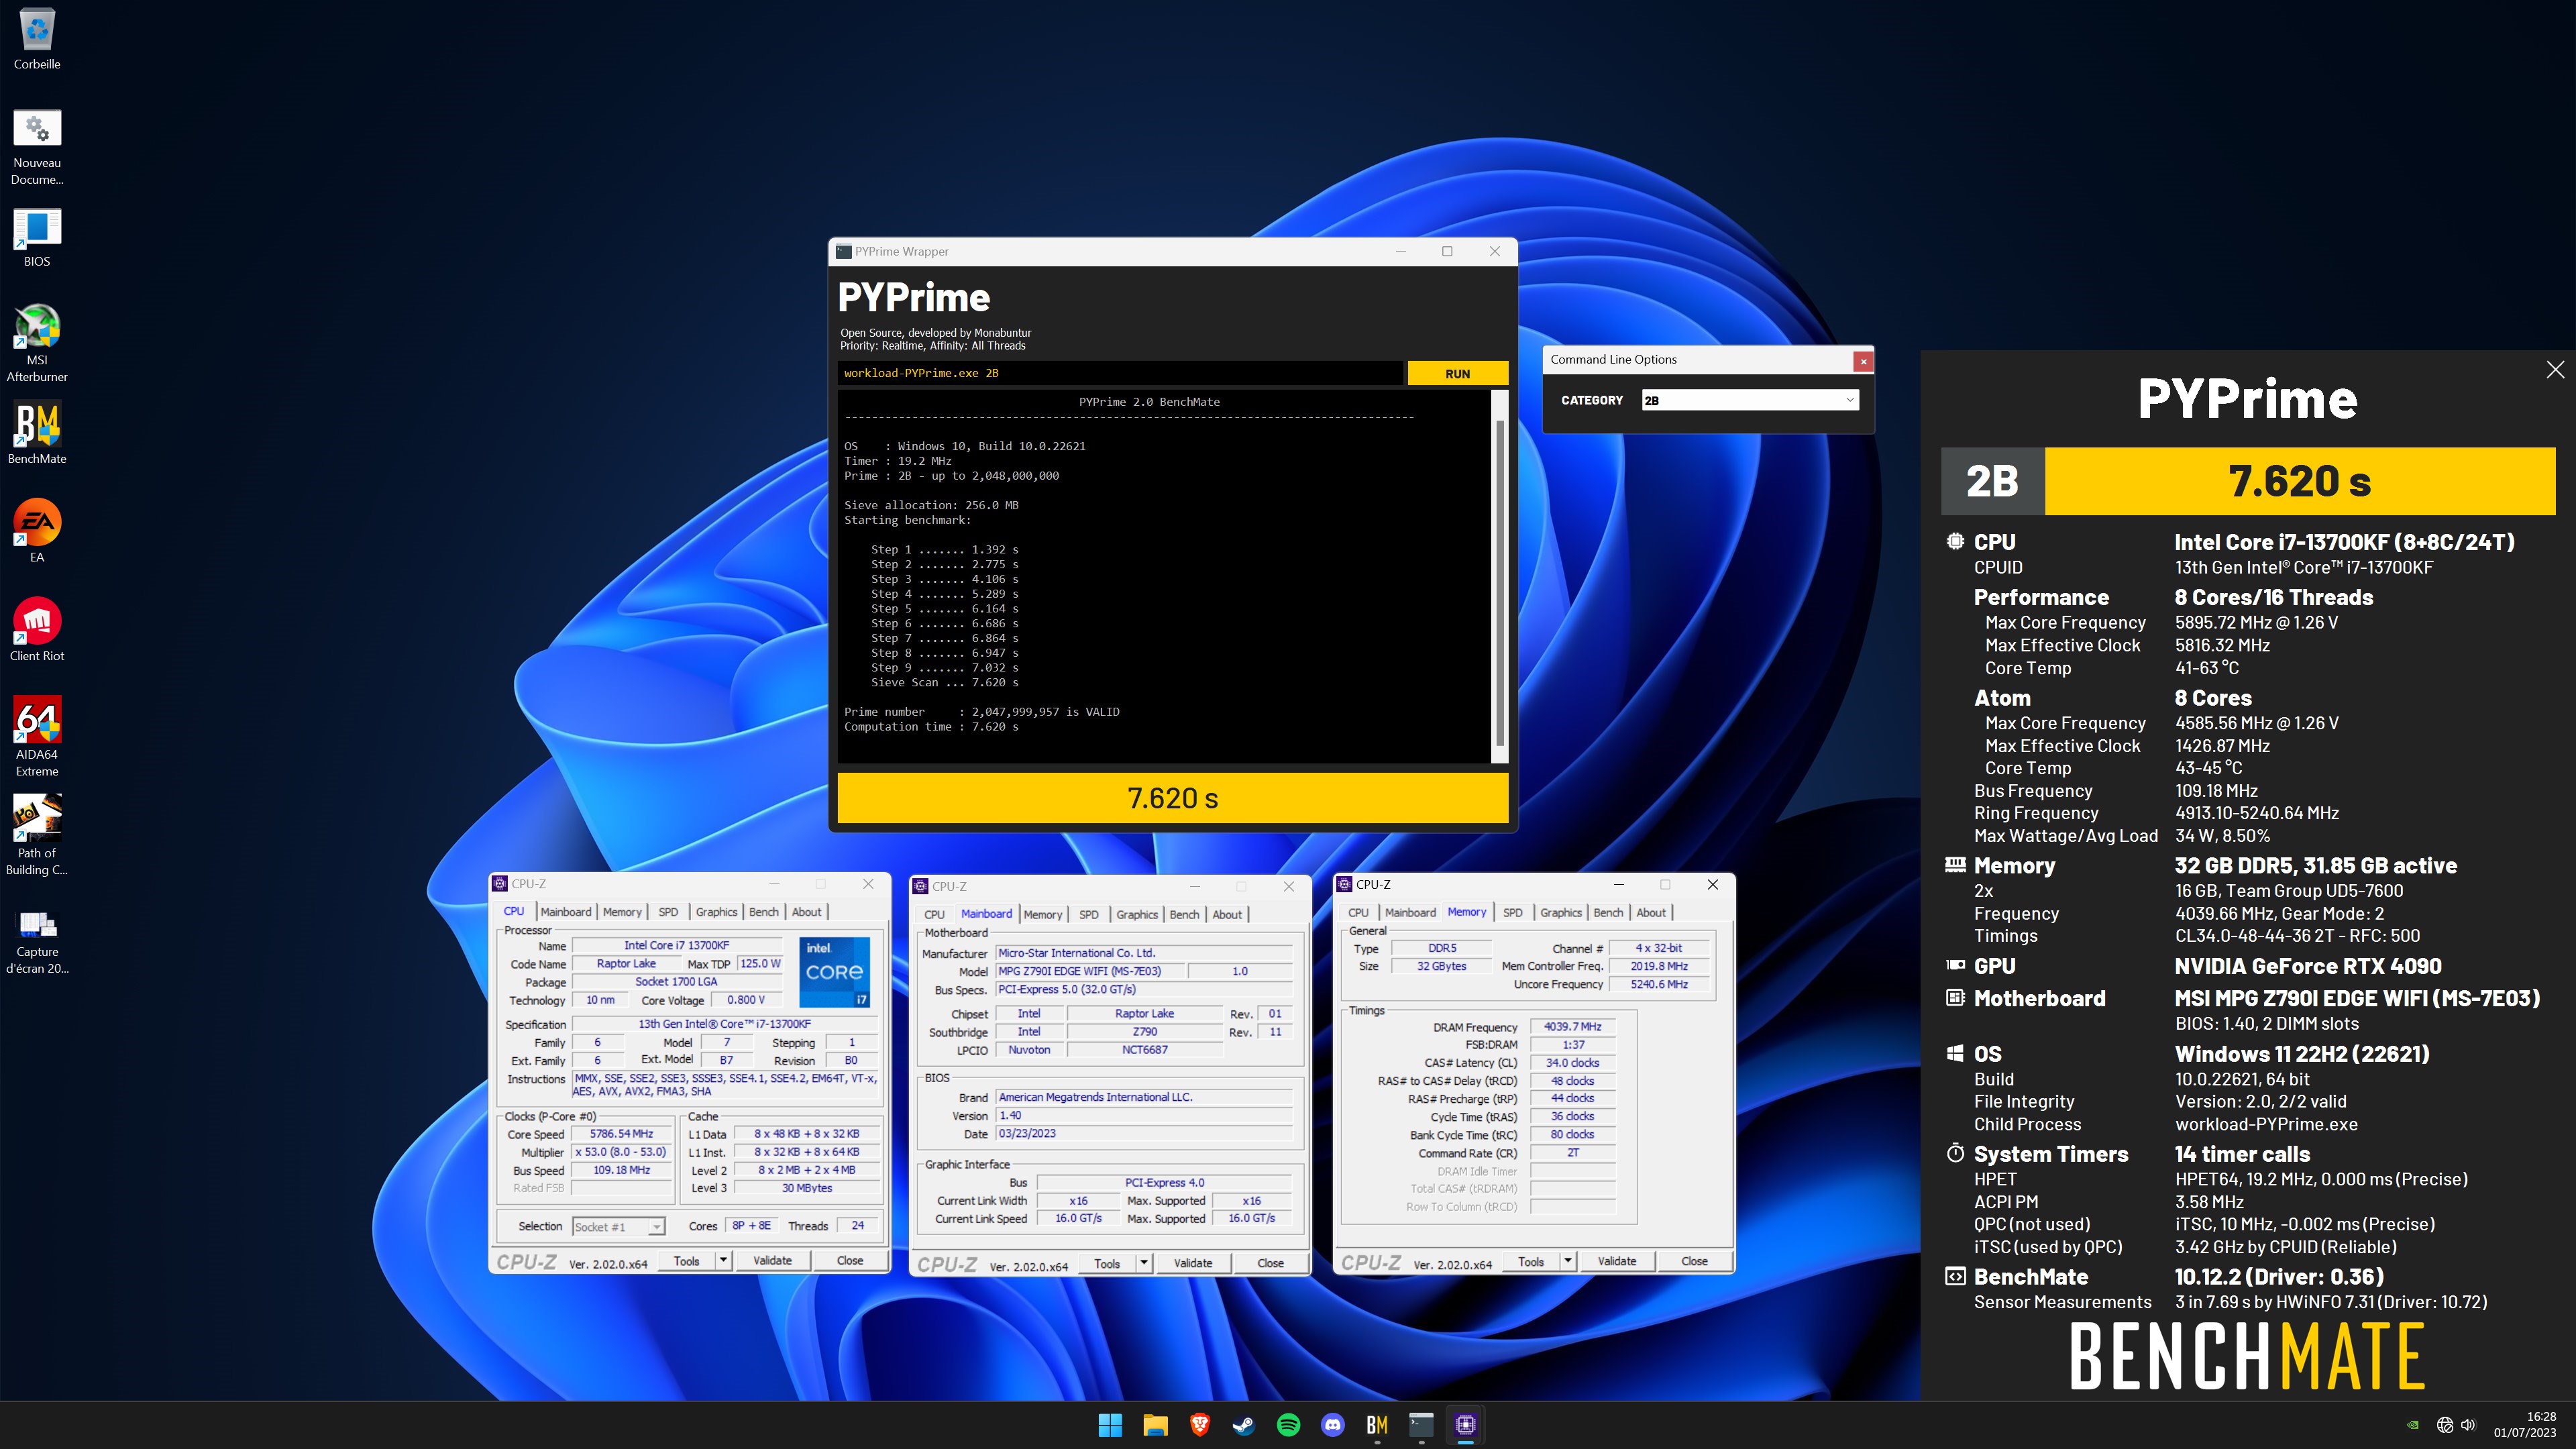Expand Tools dropdown arrow in CPU-Z Mainboard window

1144,1263
